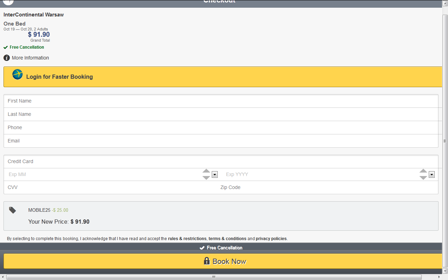Viewport: 448px width, 280px height.
Task: Focus the First Name field
Action: [x=221, y=101]
